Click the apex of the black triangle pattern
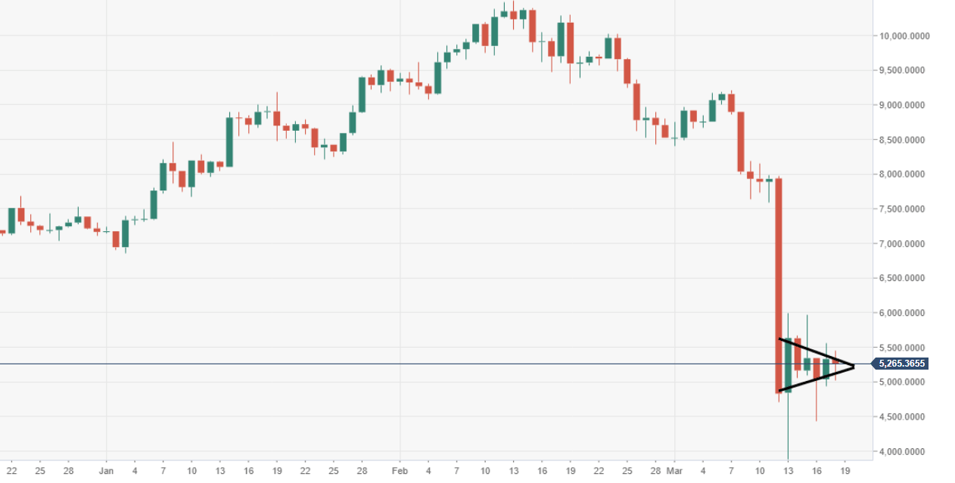The image size is (955, 483). coord(854,367)
